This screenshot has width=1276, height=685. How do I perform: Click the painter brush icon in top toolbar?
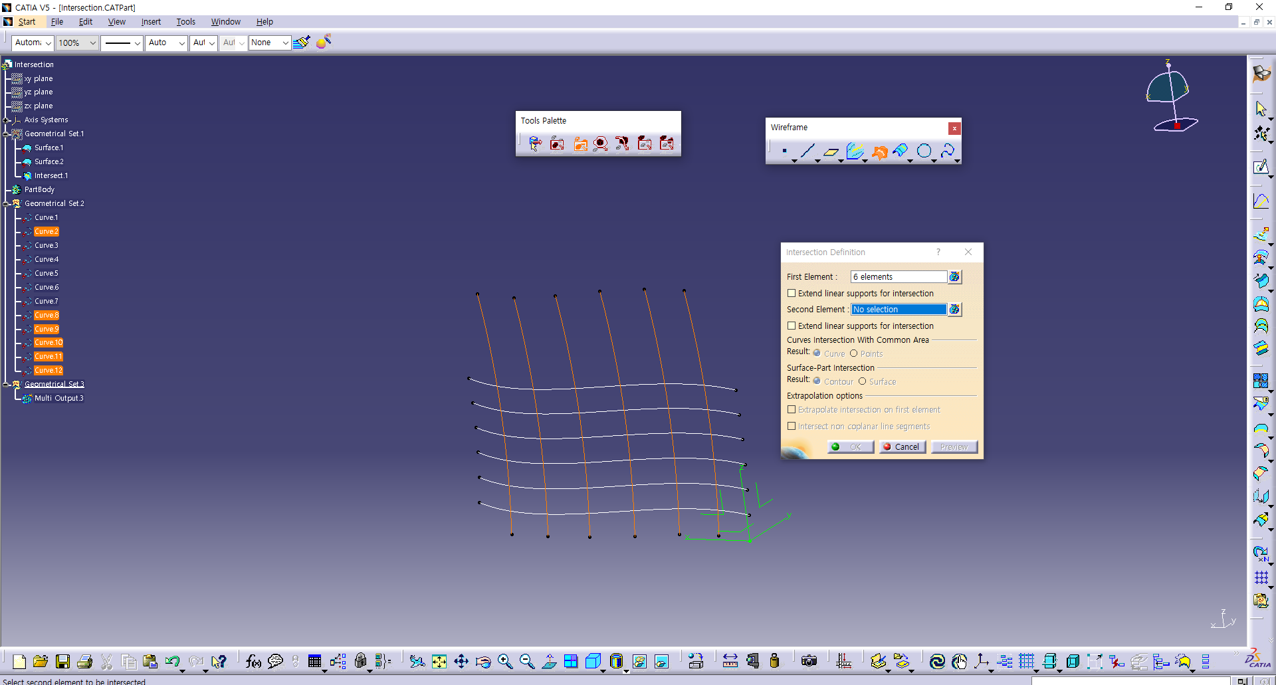click(301, 43)
